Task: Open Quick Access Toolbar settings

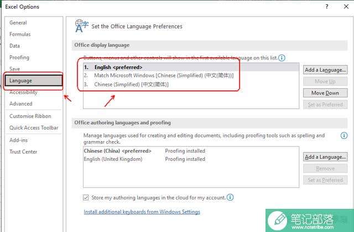Action: click(34, 128)
